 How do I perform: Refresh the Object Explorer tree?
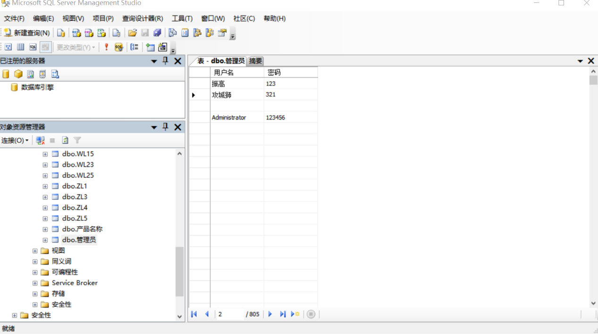pos(65,141)
